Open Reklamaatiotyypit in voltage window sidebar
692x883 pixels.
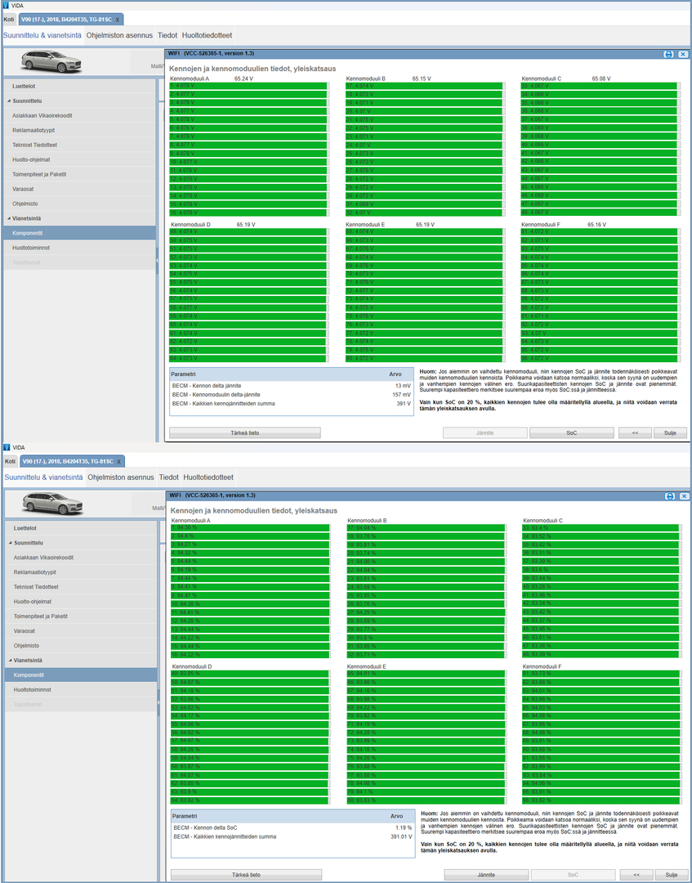click(78, 130)
